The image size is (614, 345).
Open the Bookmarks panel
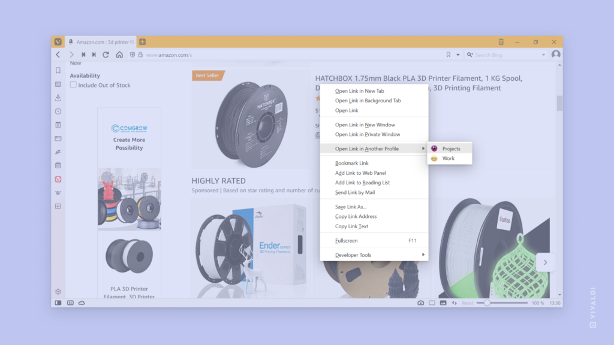tap(58, 71)
